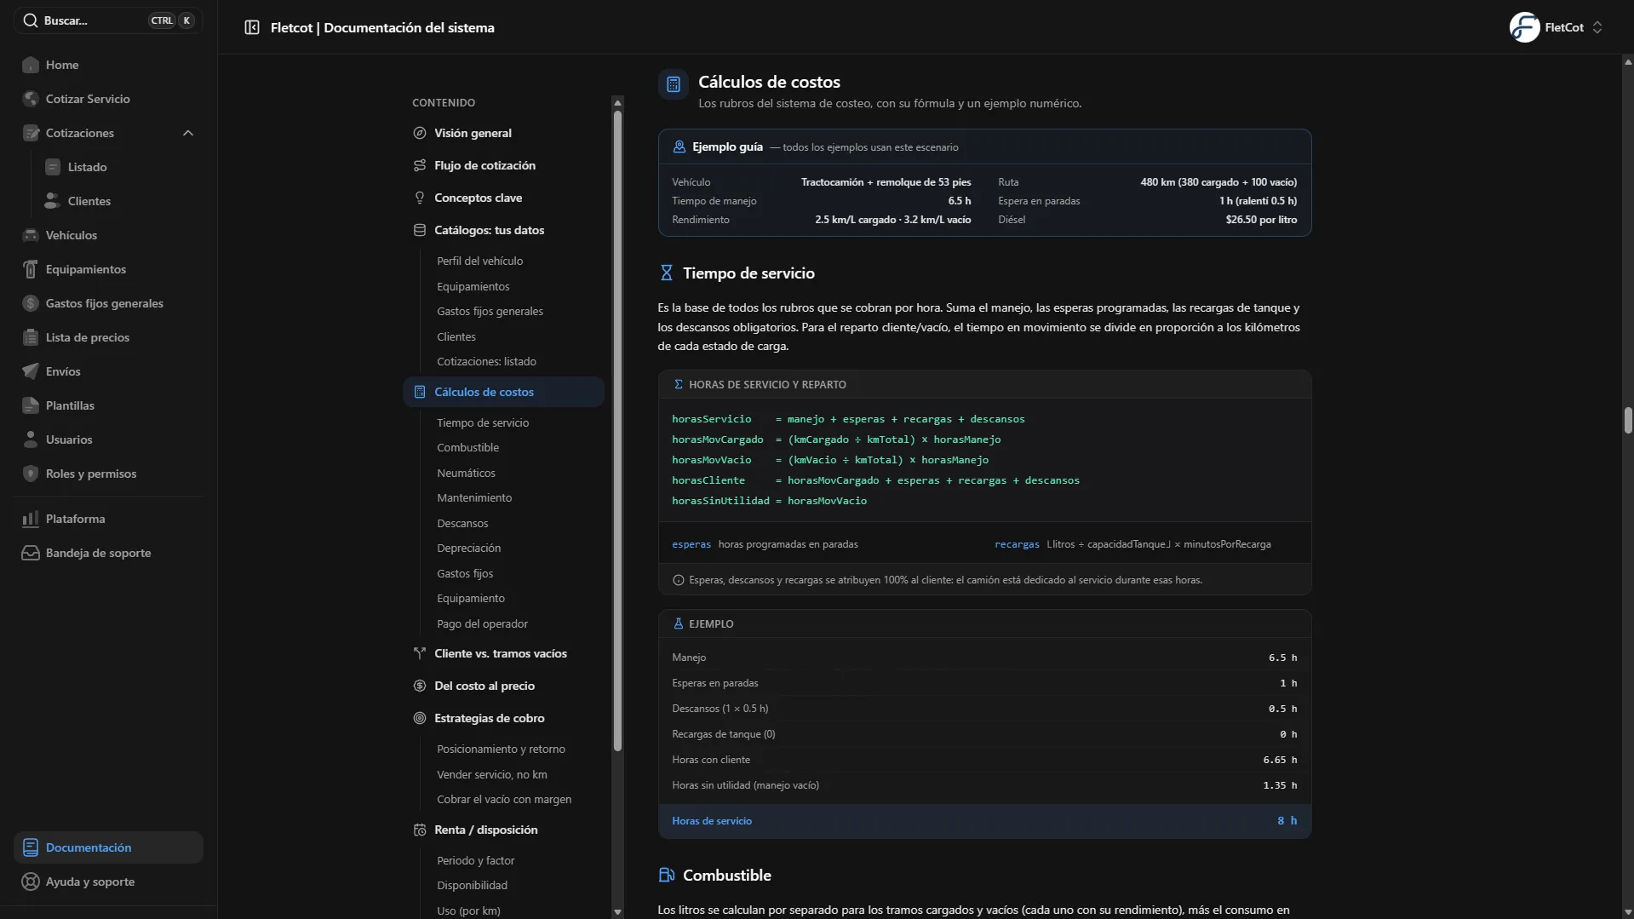Click the Envíos paper plane icon
Image resolution: width=1634 pixels, height=919 pixels.
31,371
